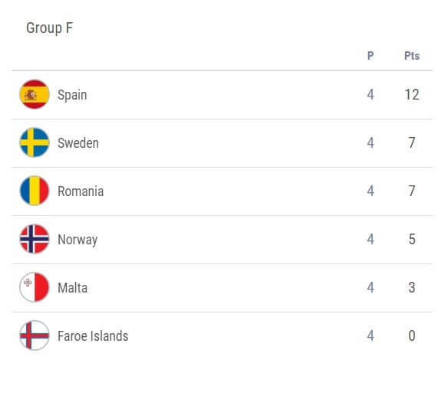
Task: Click the Faroe Islands flag icon
Action: pos(35,335)
